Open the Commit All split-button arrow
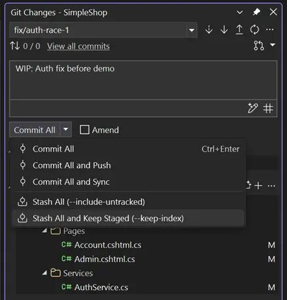287x300 pixels. 66,129
